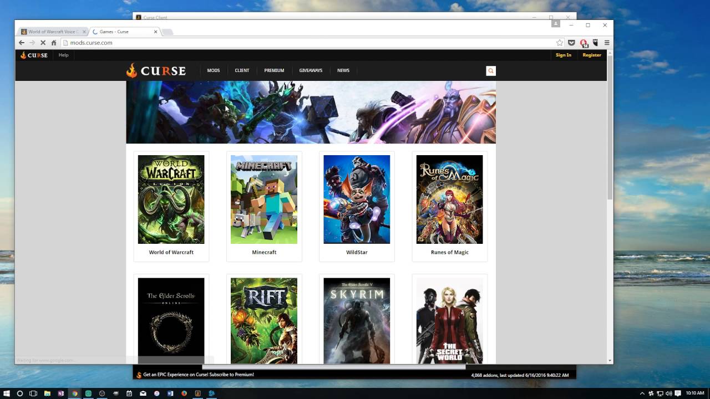Click the network icon in system tray
This screenshot has width=710, height=399.
pyautogui.click(x=660, y=393)
